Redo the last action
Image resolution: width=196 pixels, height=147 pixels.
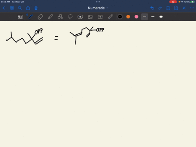coord(160,8)
